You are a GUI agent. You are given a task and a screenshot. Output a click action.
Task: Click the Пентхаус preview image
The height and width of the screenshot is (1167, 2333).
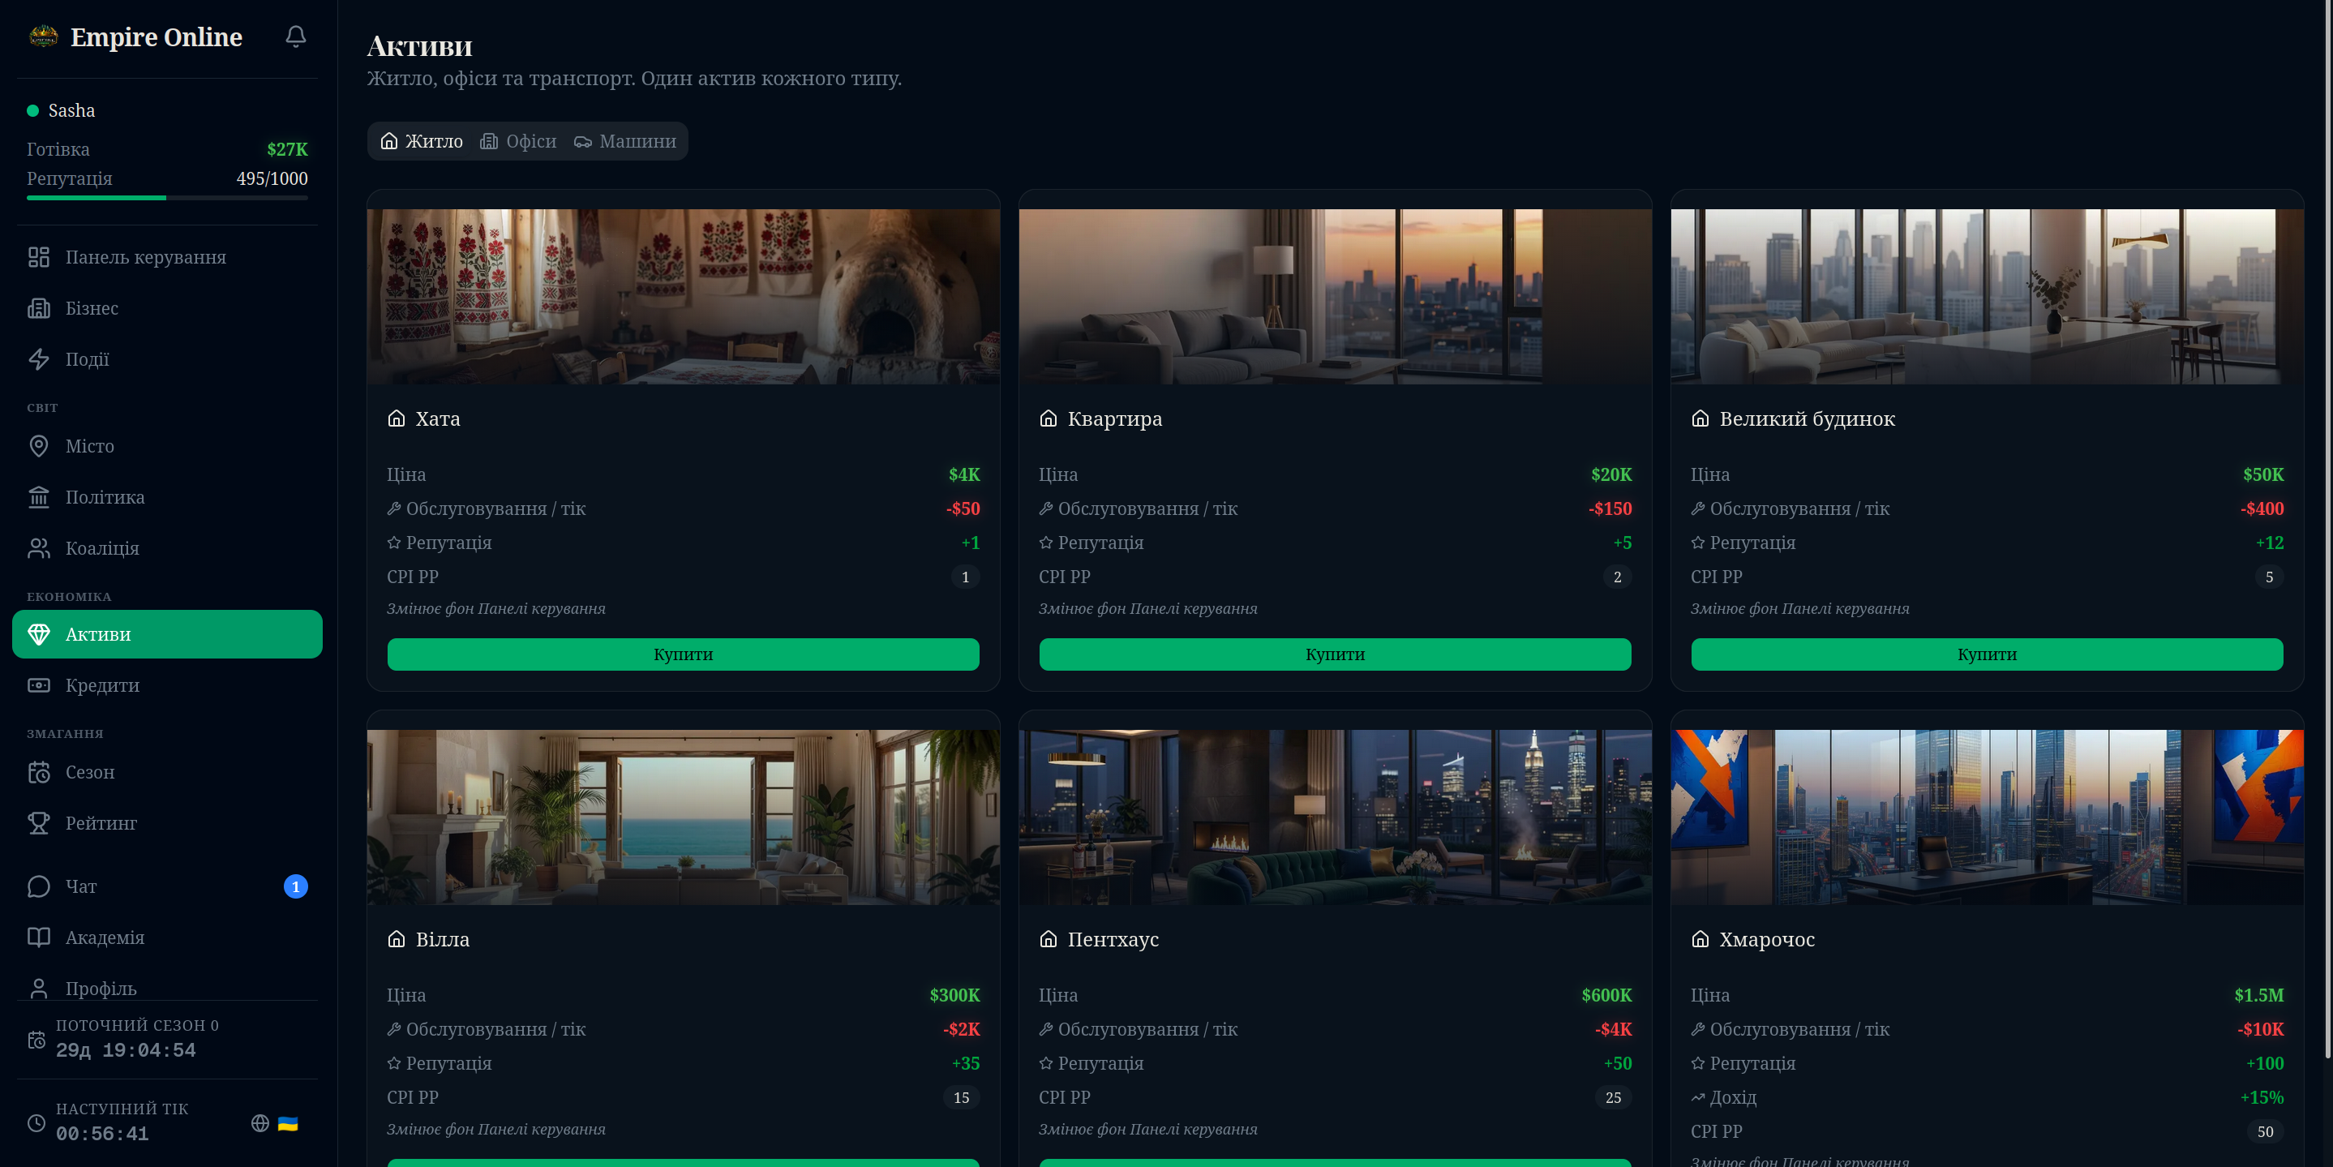pos(1334,817)
